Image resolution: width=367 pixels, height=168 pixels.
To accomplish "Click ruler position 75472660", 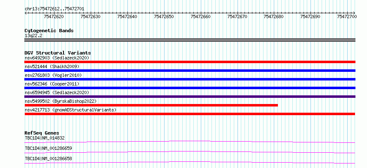I will pos(200,17).
